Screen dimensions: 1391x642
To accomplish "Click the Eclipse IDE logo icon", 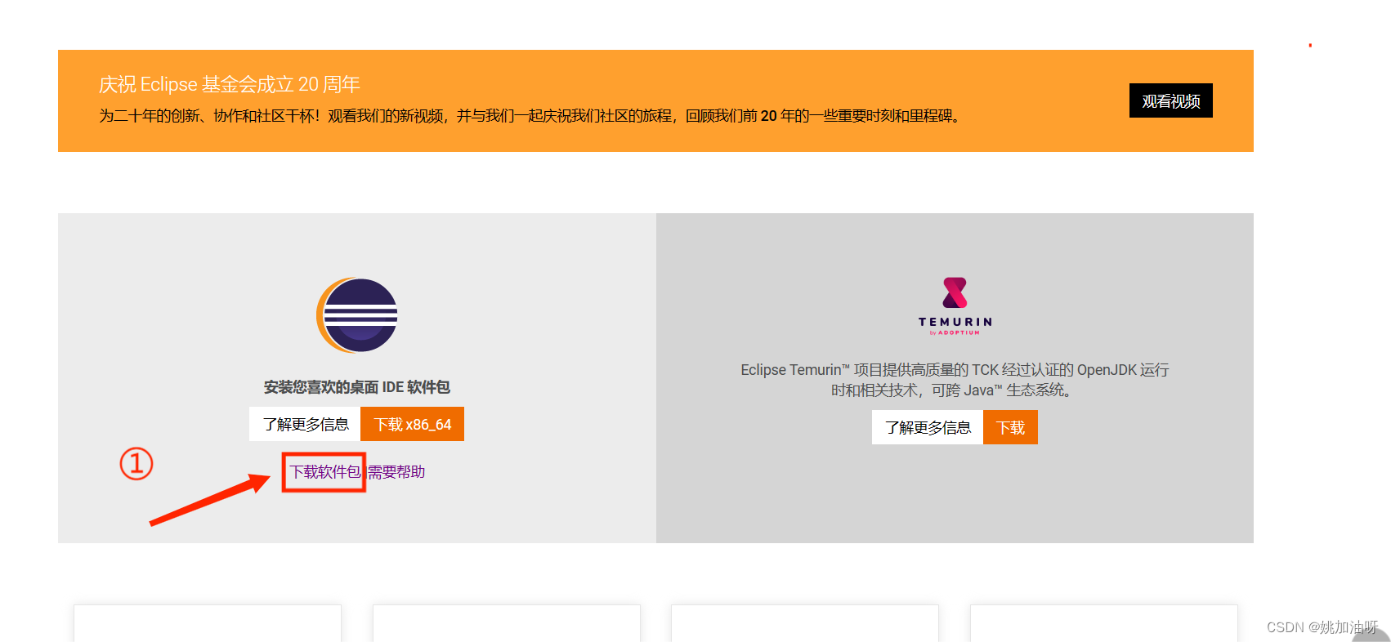I will point(357,315).
